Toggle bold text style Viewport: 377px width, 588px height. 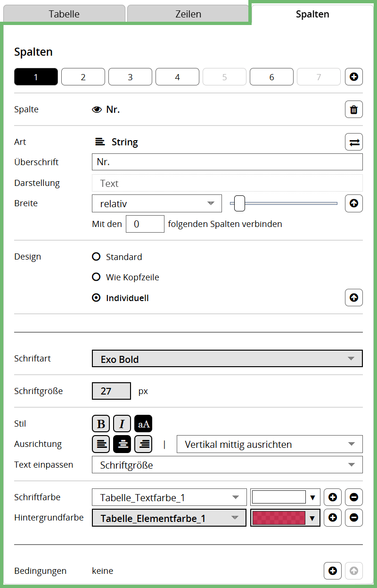[x=101, y=424]
